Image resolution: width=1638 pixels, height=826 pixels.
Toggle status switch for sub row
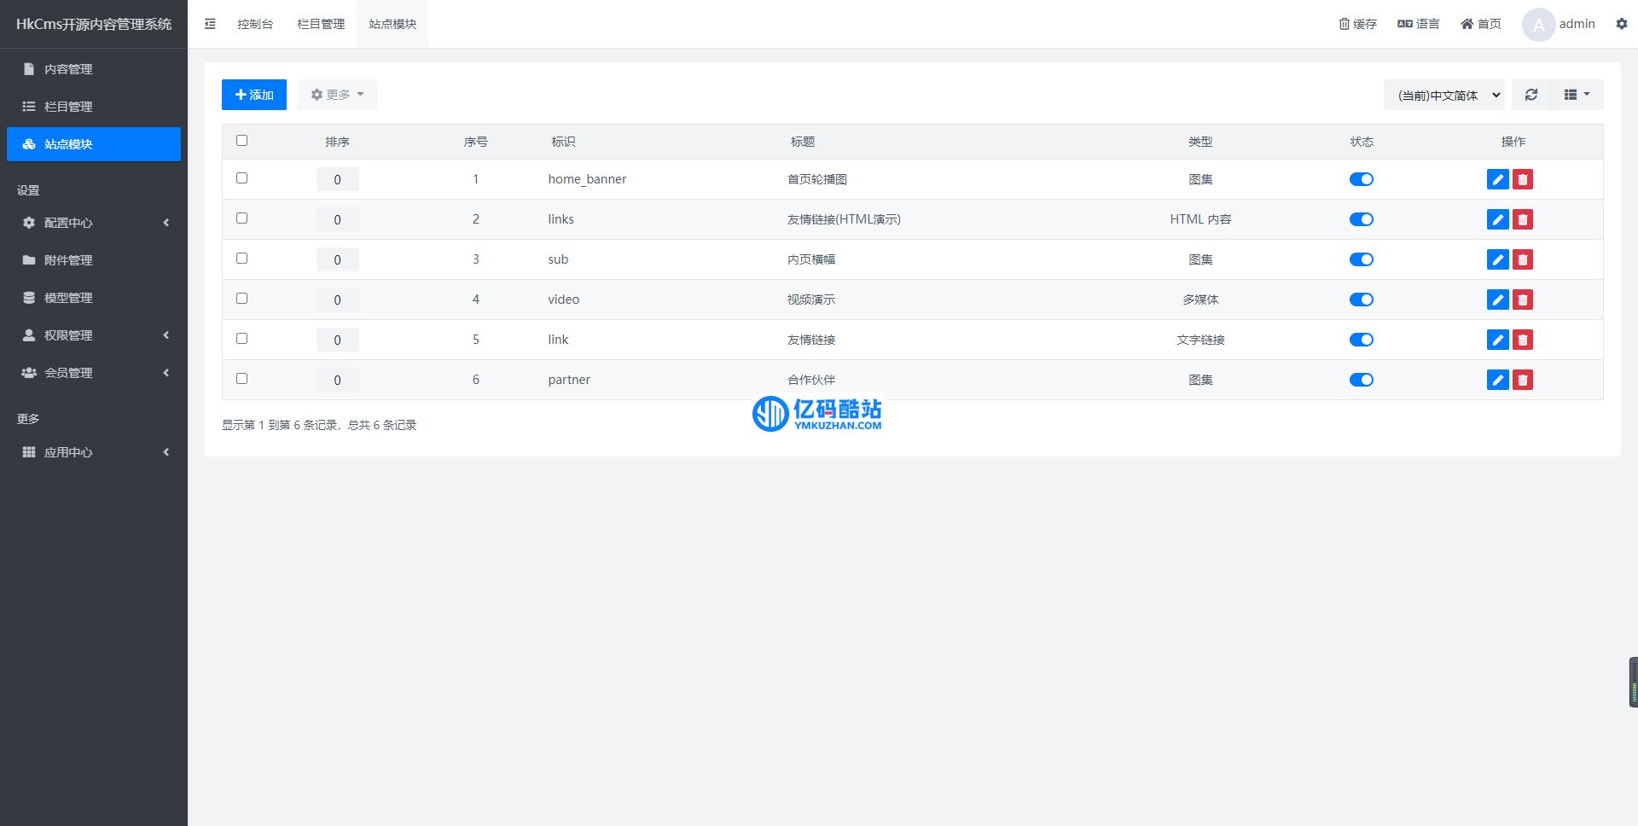(1361, 259)
